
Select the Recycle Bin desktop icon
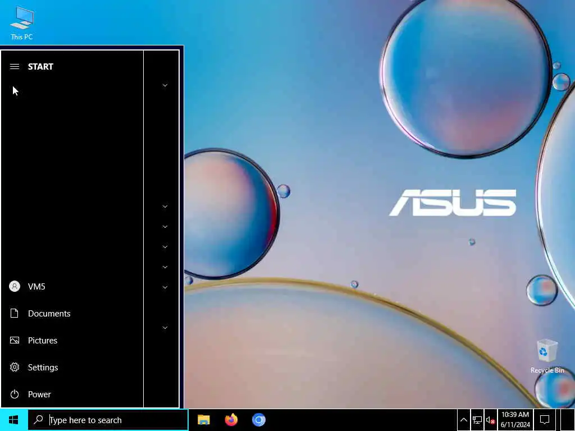(x=547, y=356)
